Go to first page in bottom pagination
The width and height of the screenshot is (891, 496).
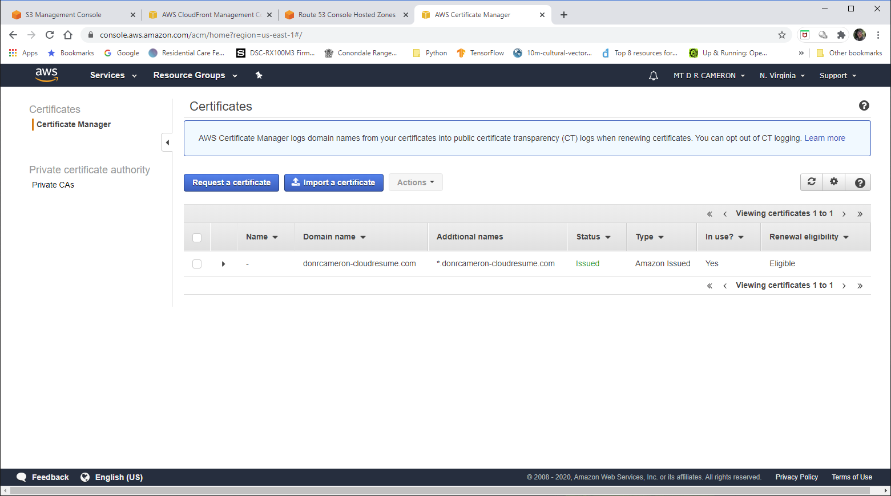click(709, 286)
